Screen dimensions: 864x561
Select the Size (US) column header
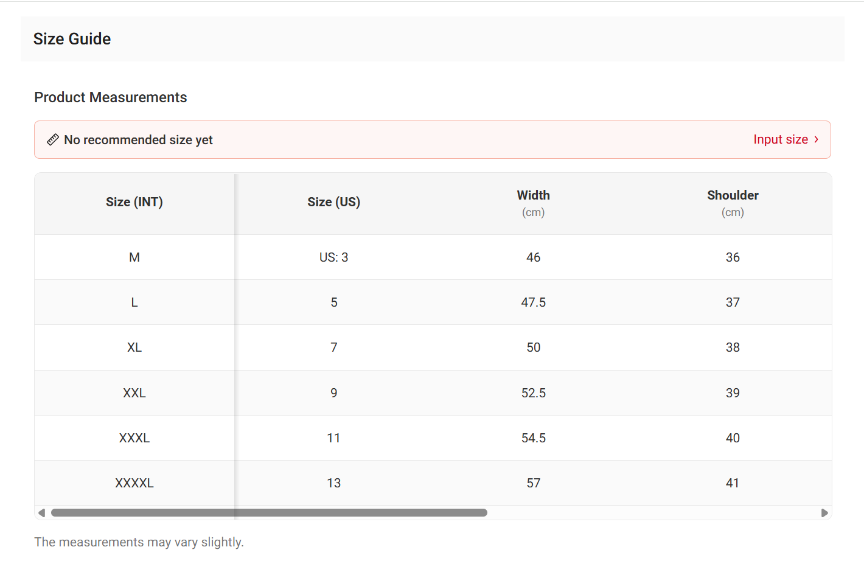tap(333, 203)
